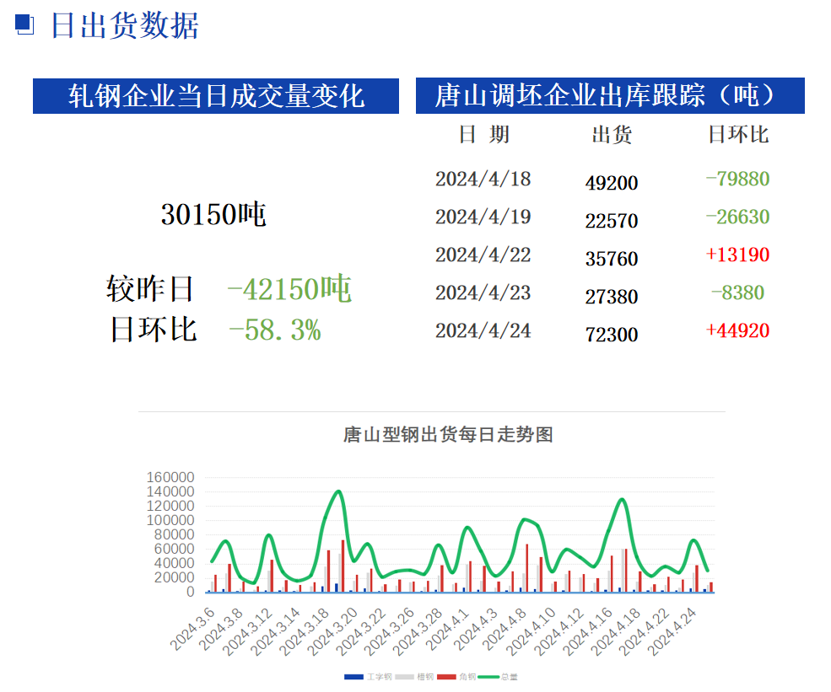This screenshot has height=692, width=831.
Task: Click the 30150吨 volume figure
Action: click(x=213, y=215)
